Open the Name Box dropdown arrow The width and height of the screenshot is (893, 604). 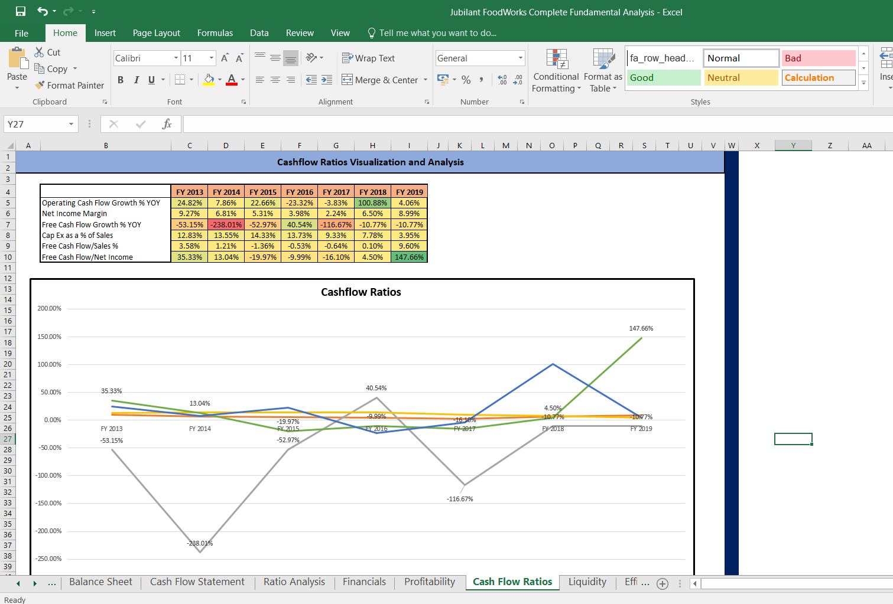click(71, 124)
